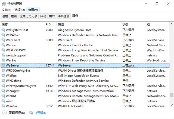Click the gear icon next to WinDefend
The height and width of the screenshot is (119, 174).
pos(3,81)
